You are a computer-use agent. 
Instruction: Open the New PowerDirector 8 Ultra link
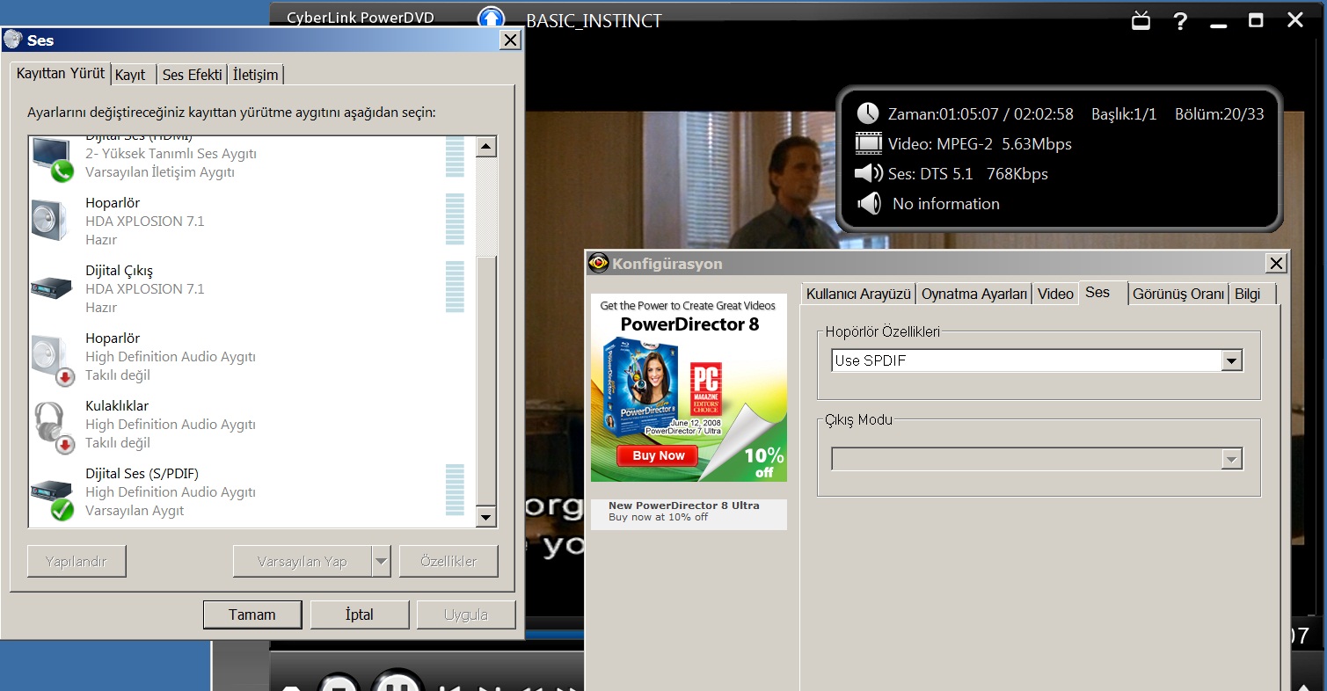(683, 506)
